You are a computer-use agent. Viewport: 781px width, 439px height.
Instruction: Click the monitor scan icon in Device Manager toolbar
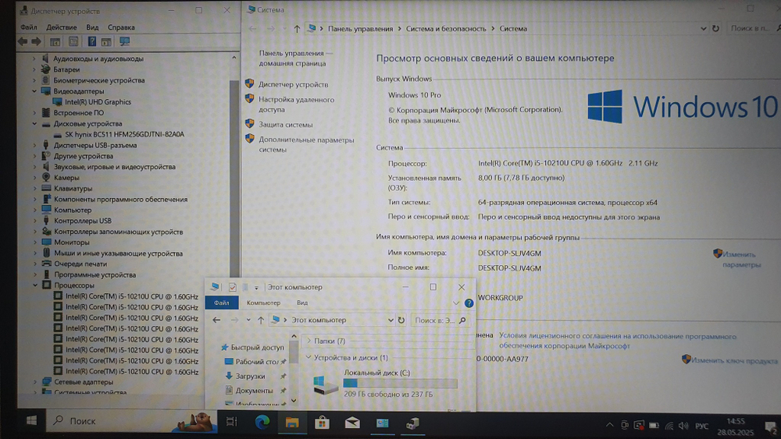point(124,42)
